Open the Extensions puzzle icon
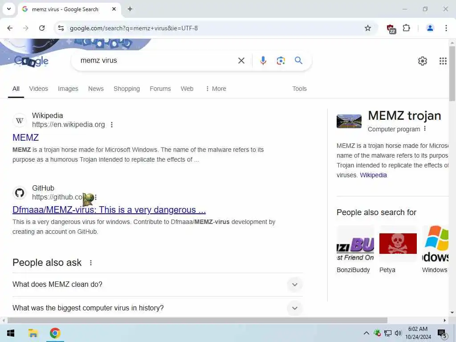This screenshot has height=342, width=456. click(x=406, y=28)
